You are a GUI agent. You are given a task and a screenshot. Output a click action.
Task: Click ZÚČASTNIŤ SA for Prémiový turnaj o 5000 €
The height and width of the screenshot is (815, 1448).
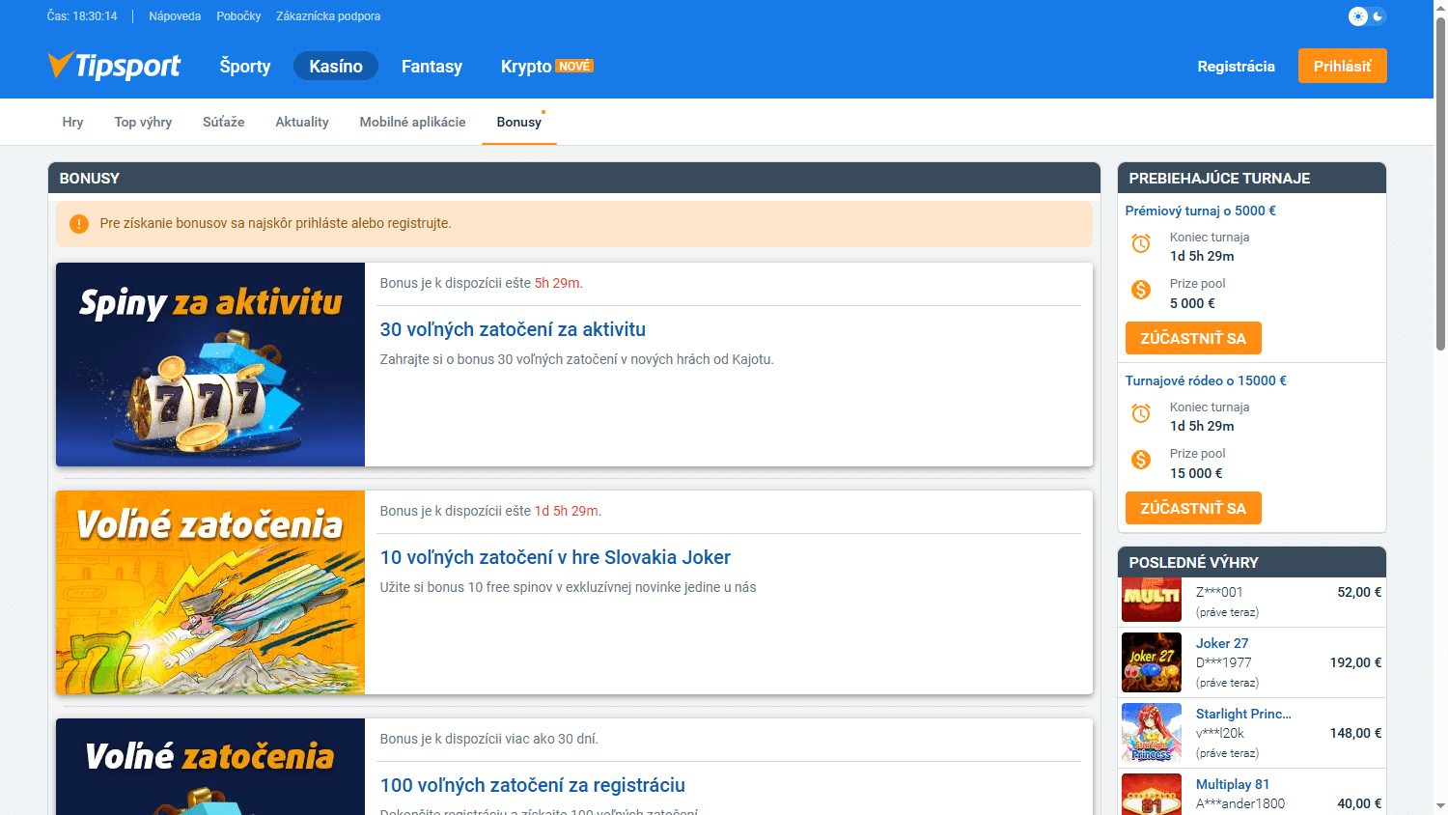coord(1193,338)
